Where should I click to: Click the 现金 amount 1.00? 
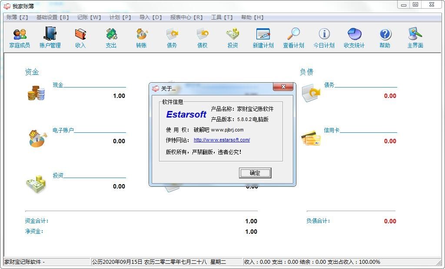coord(119,96)
